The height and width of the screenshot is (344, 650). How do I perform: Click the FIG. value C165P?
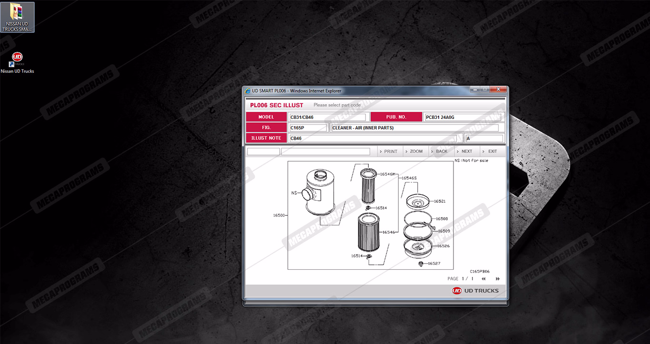pyautogui.click(x=308, y=128)
